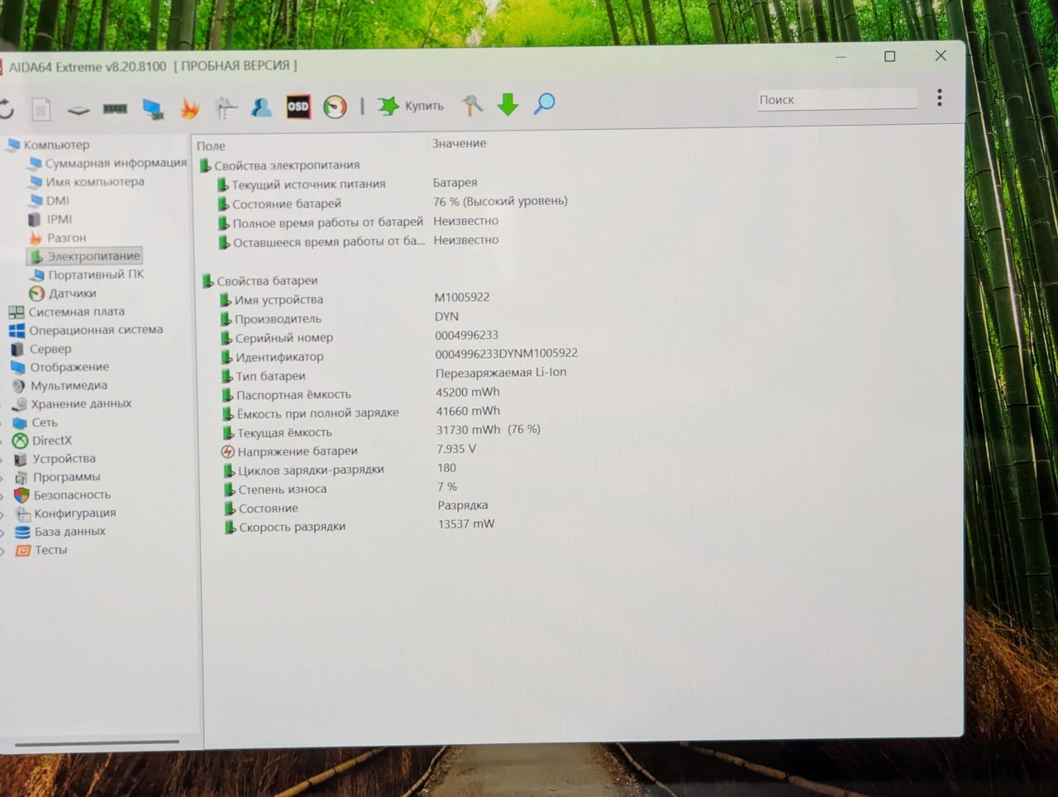Screen dimensions: 1058x797
Task: Open the gauge sensor panel toolbar icon
Action: [x=335, y=107]
